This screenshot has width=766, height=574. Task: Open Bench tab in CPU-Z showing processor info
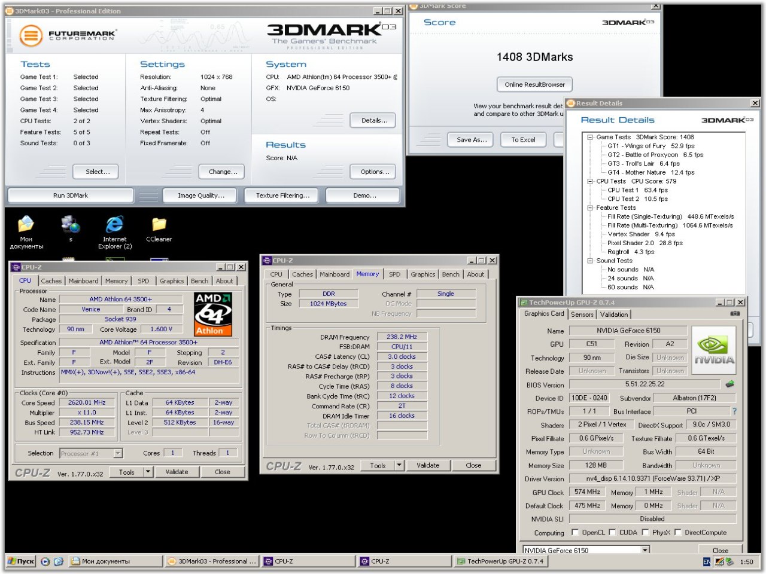(x=199, y=281)
